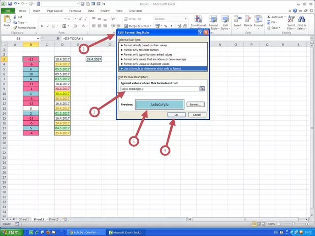
Task: Click the Paste icon in Clipboard group
Action: [x=7, y=21]
